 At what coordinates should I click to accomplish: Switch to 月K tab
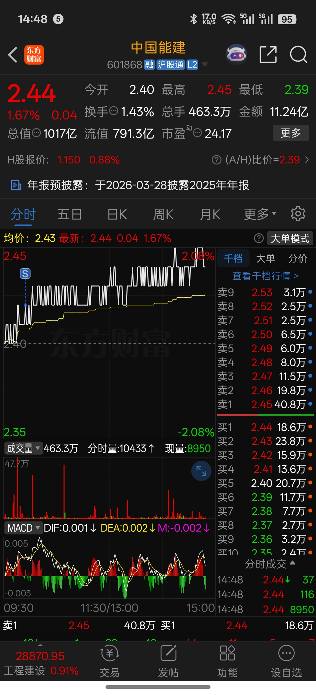click(210, 214)
